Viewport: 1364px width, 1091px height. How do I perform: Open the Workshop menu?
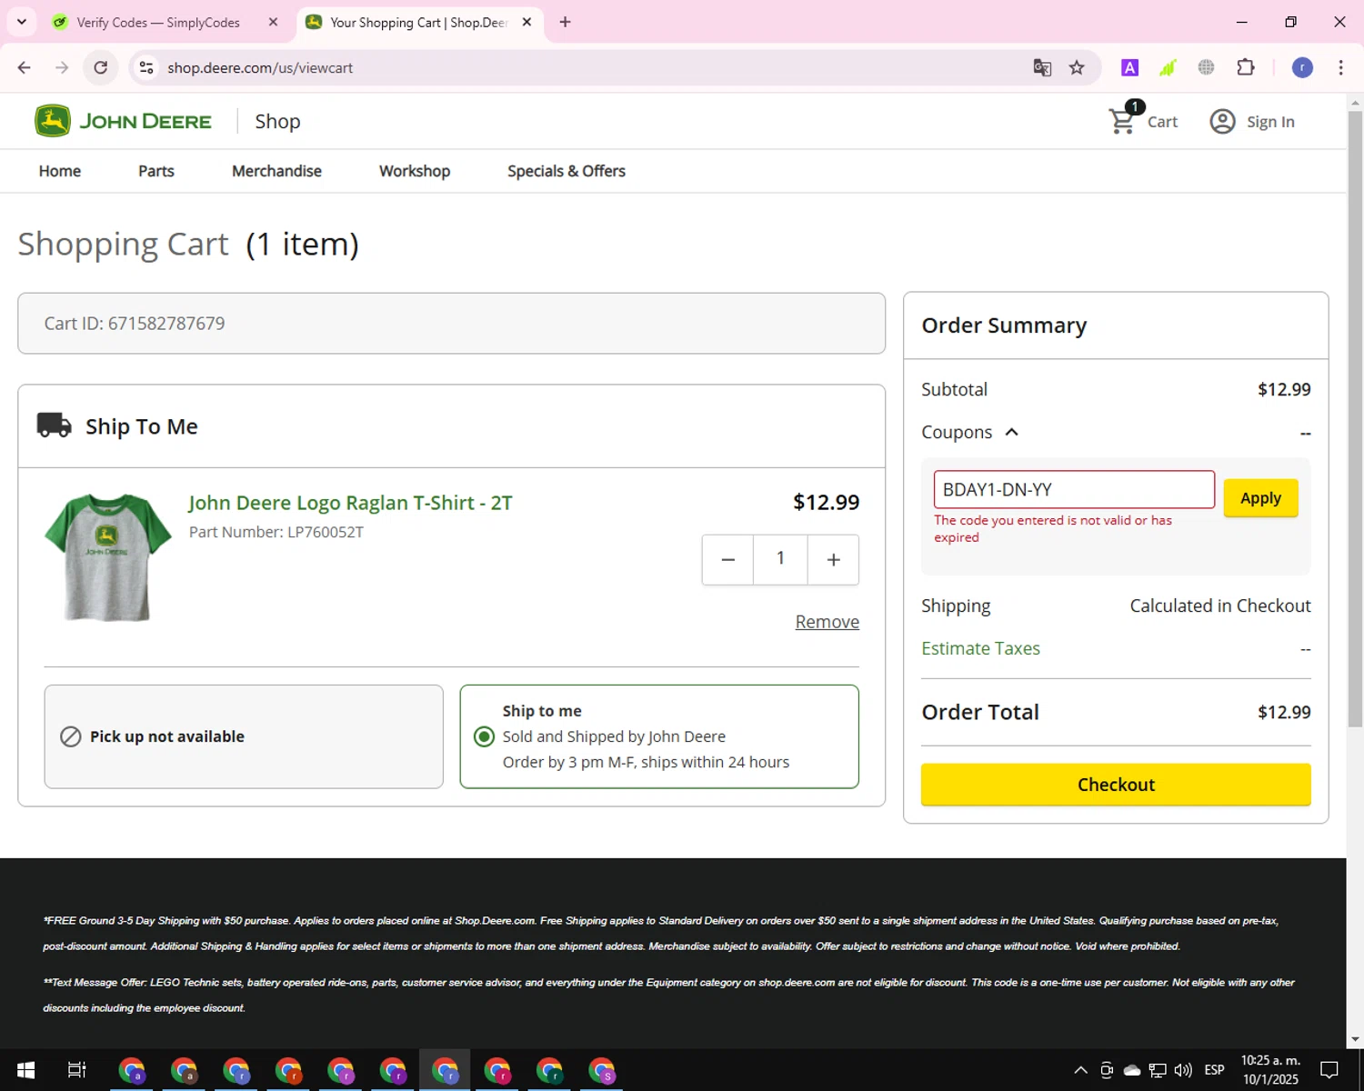pos(415,171)
